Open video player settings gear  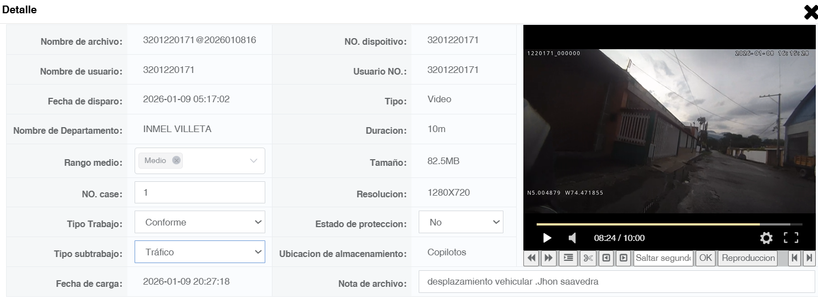(766, 238)
